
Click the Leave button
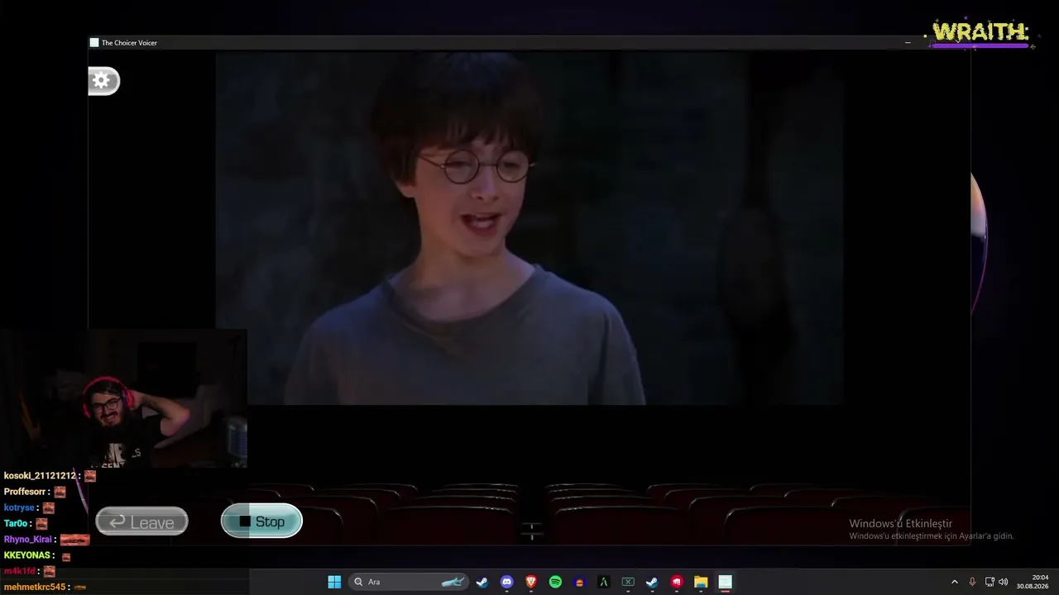click(x=141, y=522)
